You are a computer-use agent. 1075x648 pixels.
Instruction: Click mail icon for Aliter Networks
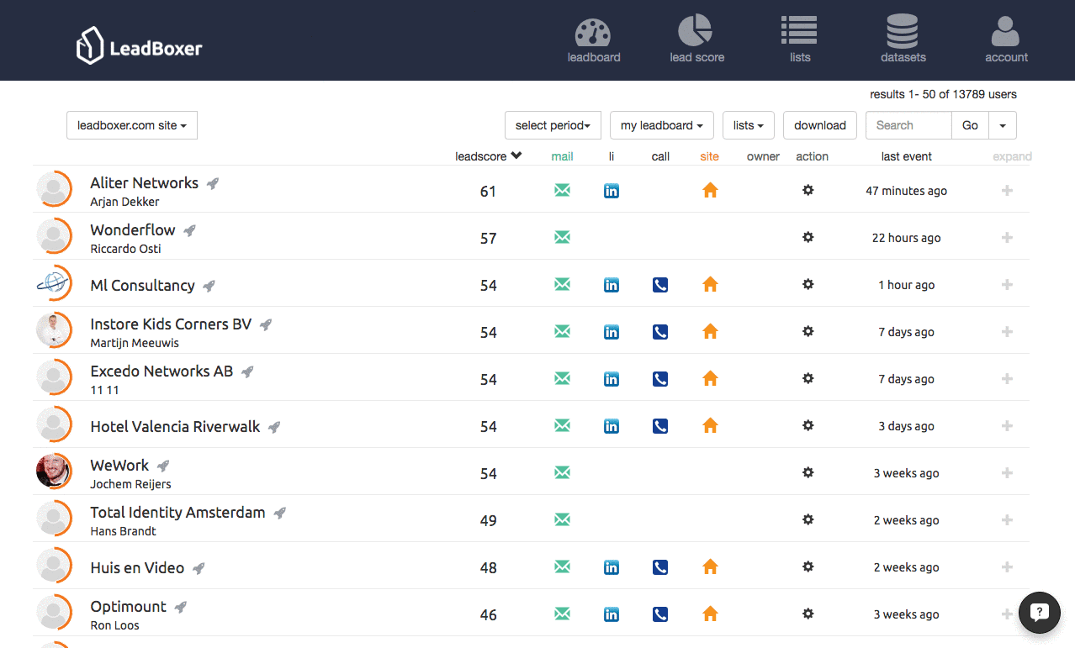(563, 191)
